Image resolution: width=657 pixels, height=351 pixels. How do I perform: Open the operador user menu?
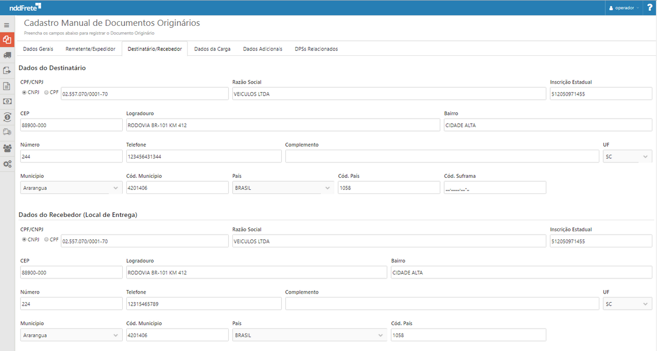pos(623,8)
